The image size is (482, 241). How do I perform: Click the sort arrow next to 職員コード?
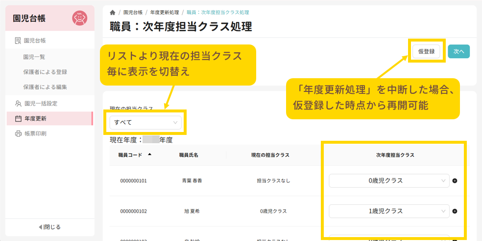click(149, 154)
